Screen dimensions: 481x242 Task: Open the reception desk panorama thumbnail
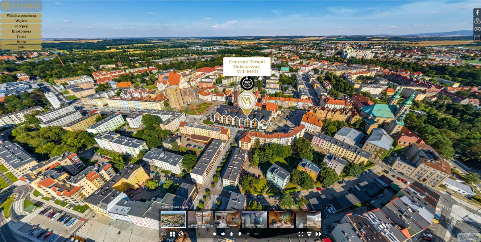point(227,219)
